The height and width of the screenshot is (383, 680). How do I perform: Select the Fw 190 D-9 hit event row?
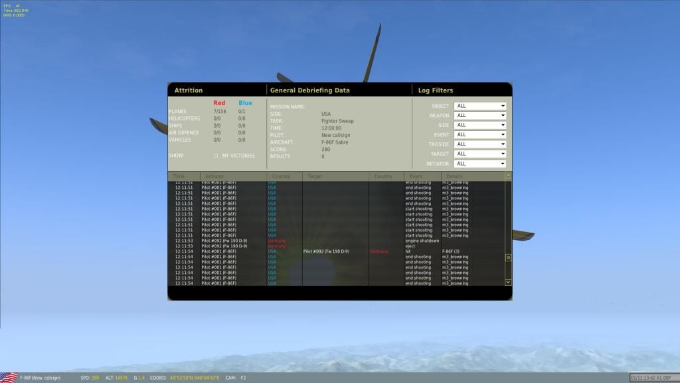coord(332,251)
